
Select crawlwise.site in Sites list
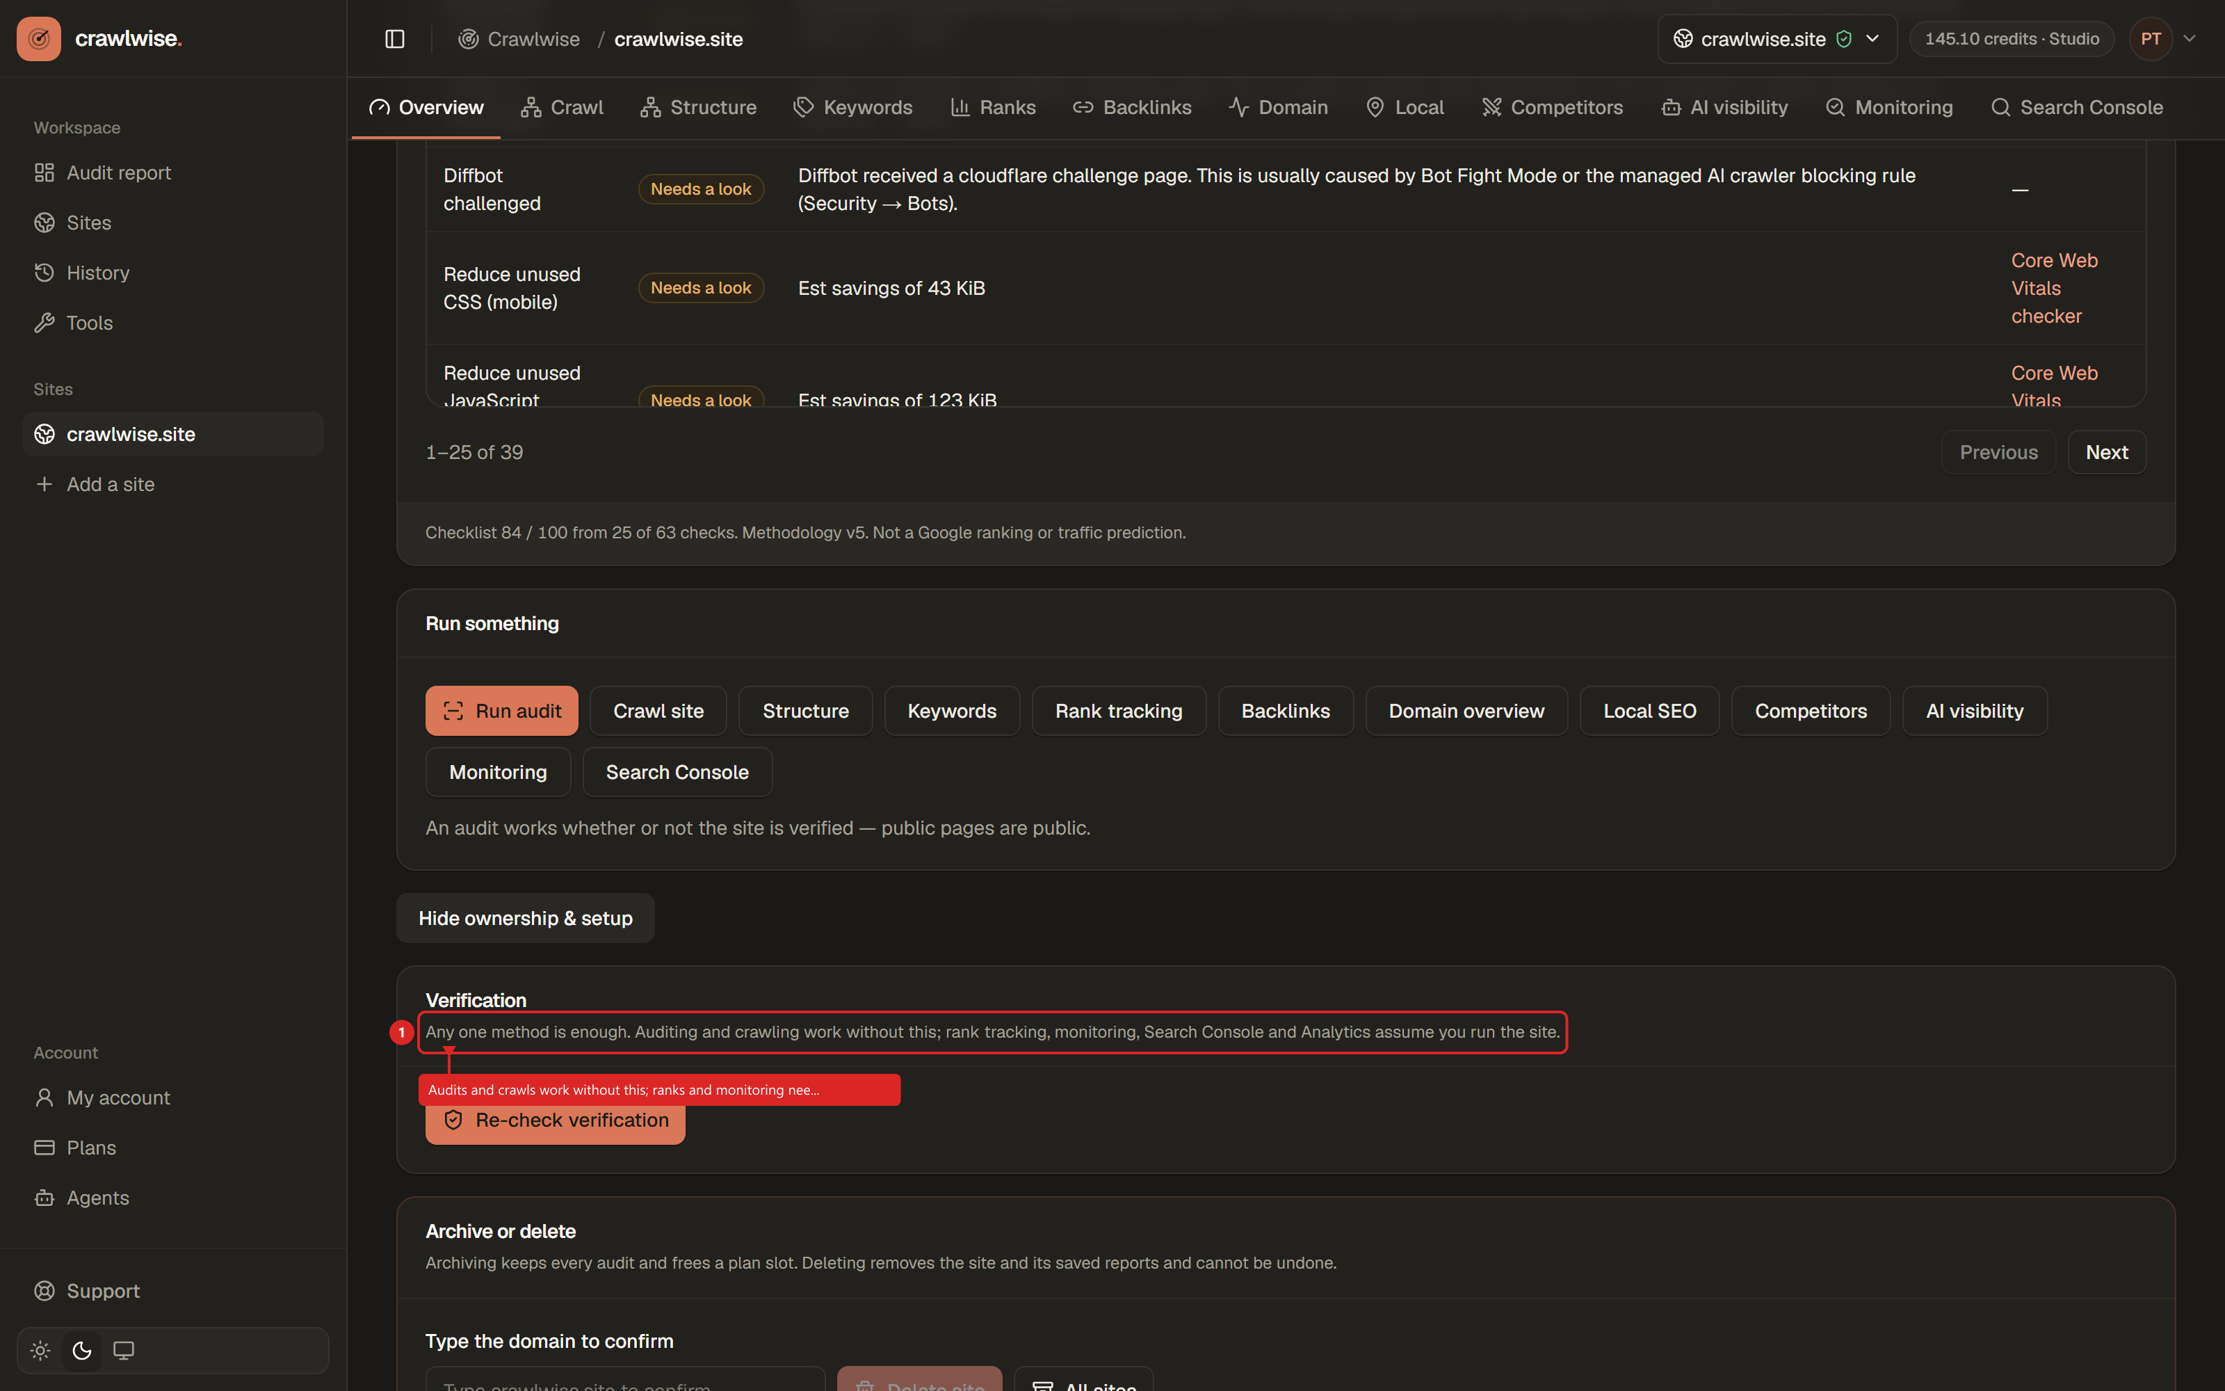(173, 434)
